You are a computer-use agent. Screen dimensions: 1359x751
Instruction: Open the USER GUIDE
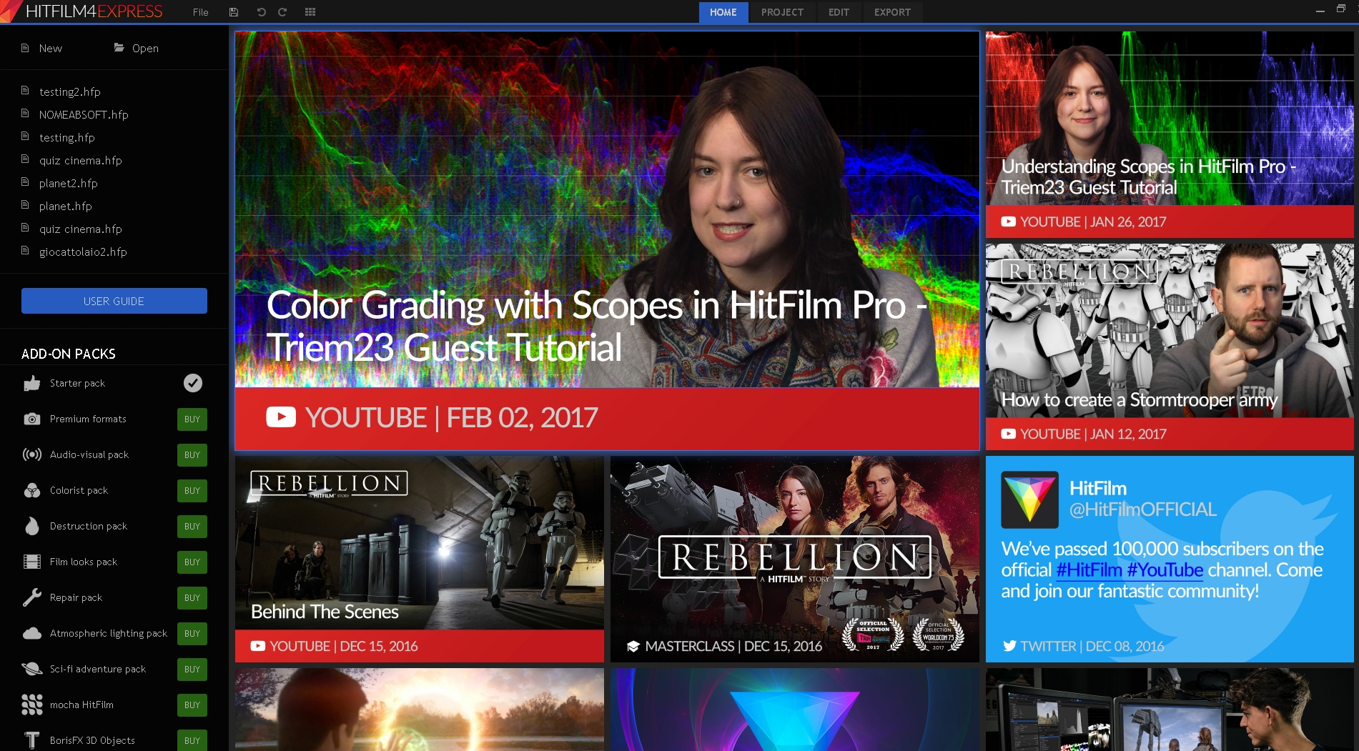click(114, 301)
